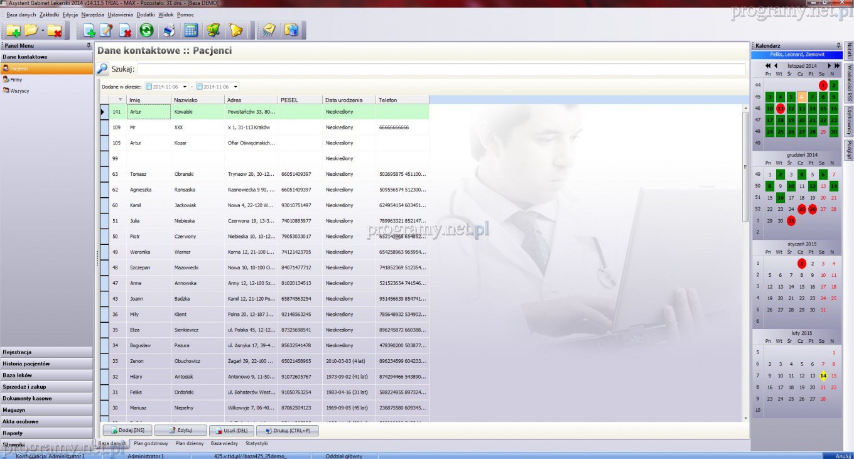Viewport: 854px width, 459px height.
Task: Switch to the Plan godzinowy tab
Action: click(151, 443)
